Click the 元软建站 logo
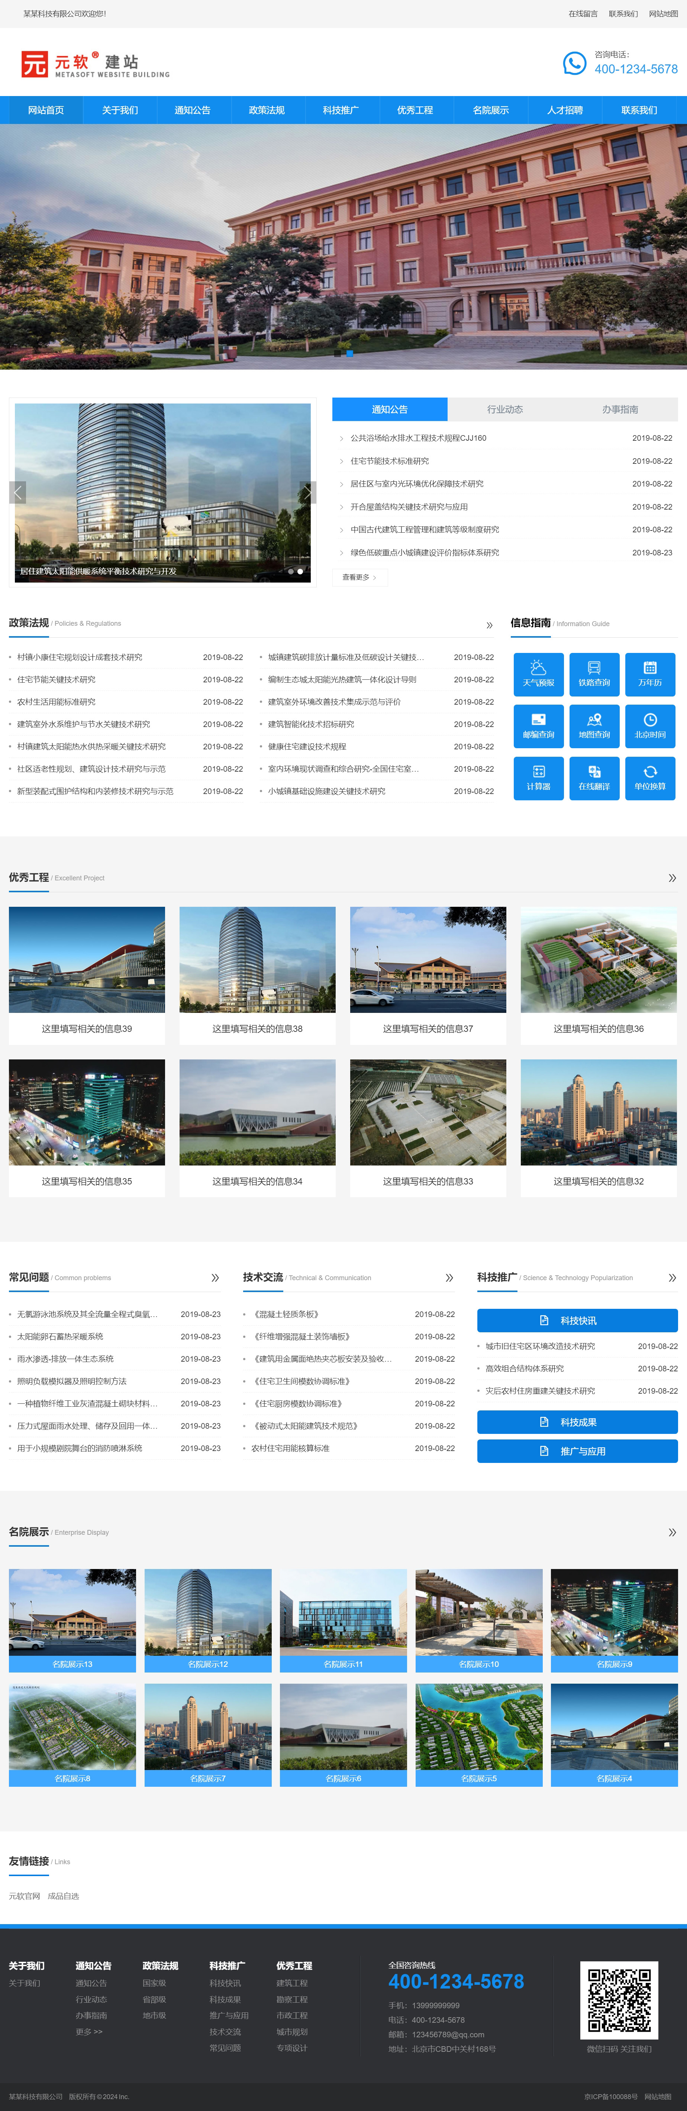This screenshot has height=2111, width=687. [x=95, y=64]
